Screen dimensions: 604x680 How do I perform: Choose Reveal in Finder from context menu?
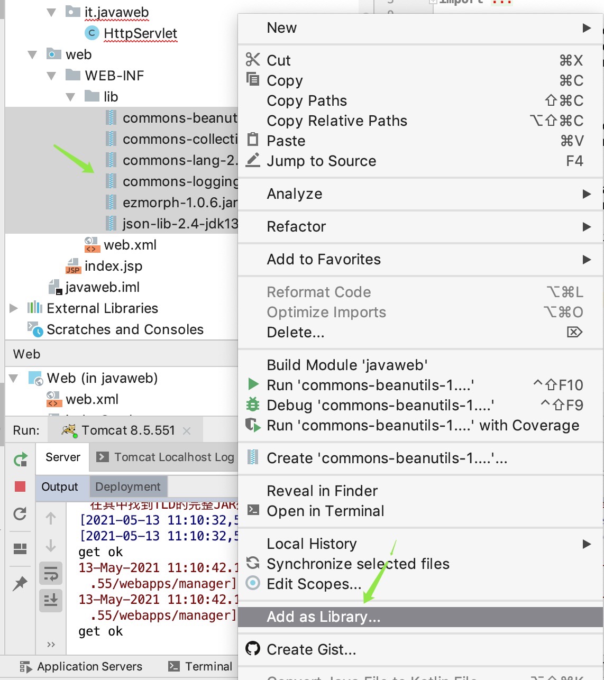tap(322, 491)
